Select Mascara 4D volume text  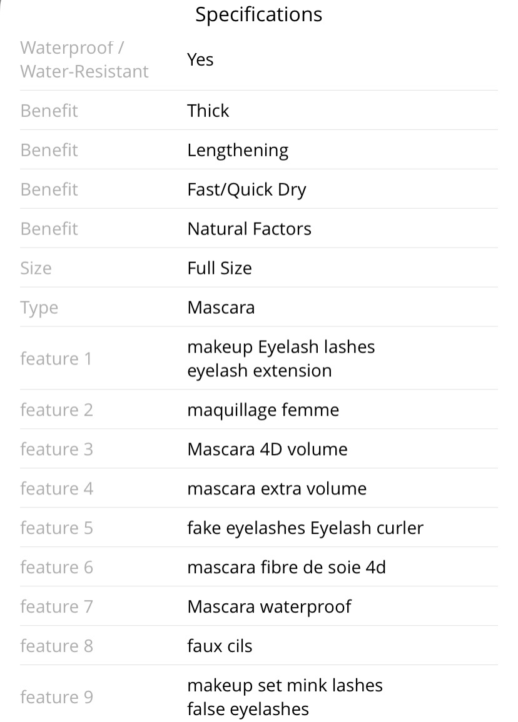click(x=267, y=449)
